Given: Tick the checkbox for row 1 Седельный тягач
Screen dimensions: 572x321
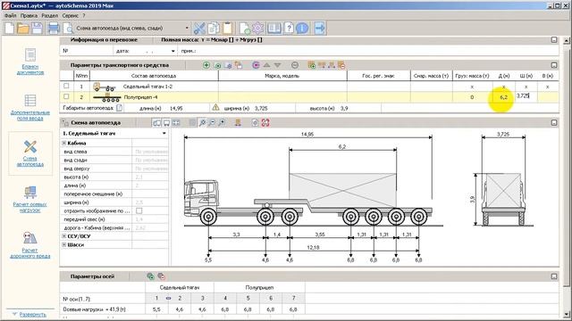Looking at the screenshot, I should [66, 86].
